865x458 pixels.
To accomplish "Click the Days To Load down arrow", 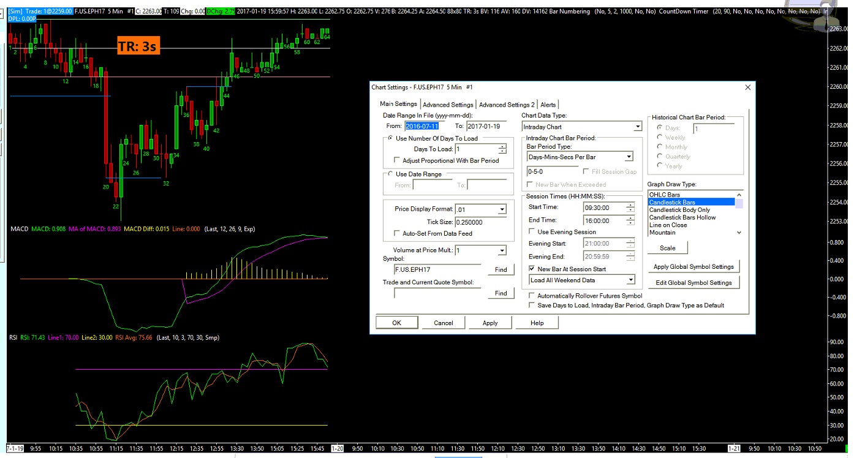I will [502, 151].
